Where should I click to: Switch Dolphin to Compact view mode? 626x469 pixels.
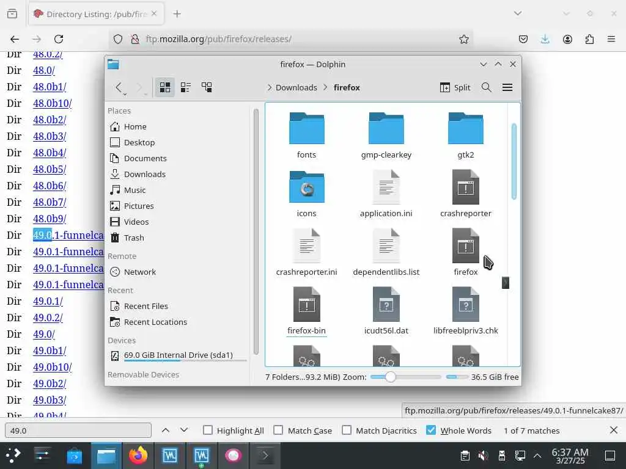[186, 87]
